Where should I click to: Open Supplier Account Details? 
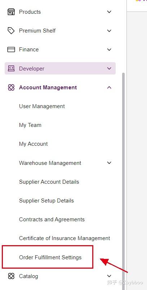[49, 182]
